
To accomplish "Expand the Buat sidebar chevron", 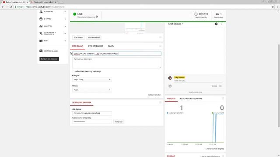I will [65, 41].
